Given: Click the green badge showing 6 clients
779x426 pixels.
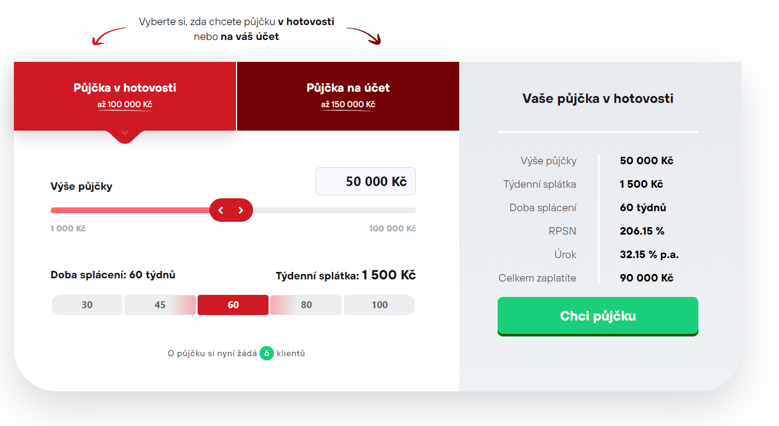Looking at the screenshot, I should click(266, 353).
